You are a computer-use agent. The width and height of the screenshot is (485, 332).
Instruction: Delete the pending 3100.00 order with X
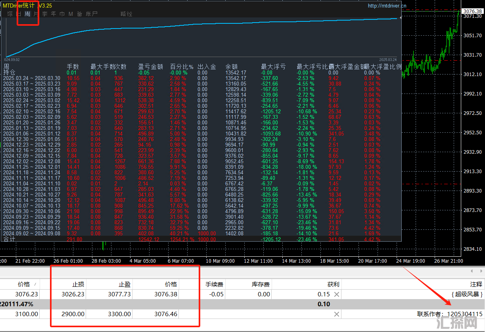coord(336,314)
